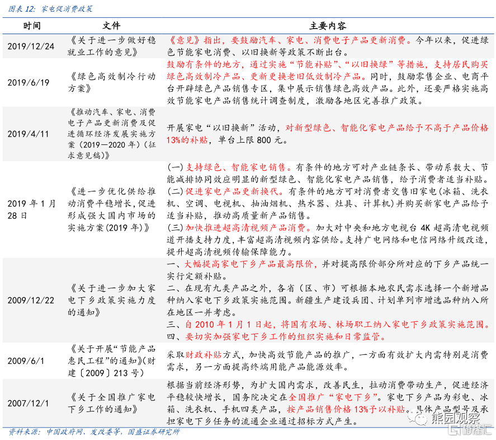Screen dimensions: 496x440
Task: Click red heading "支持绿色、智能家电销售"
Action: 235,167
